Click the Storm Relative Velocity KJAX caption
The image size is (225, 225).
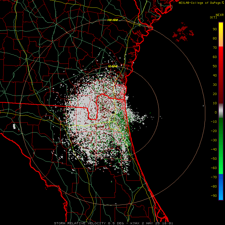click(113, 223)
